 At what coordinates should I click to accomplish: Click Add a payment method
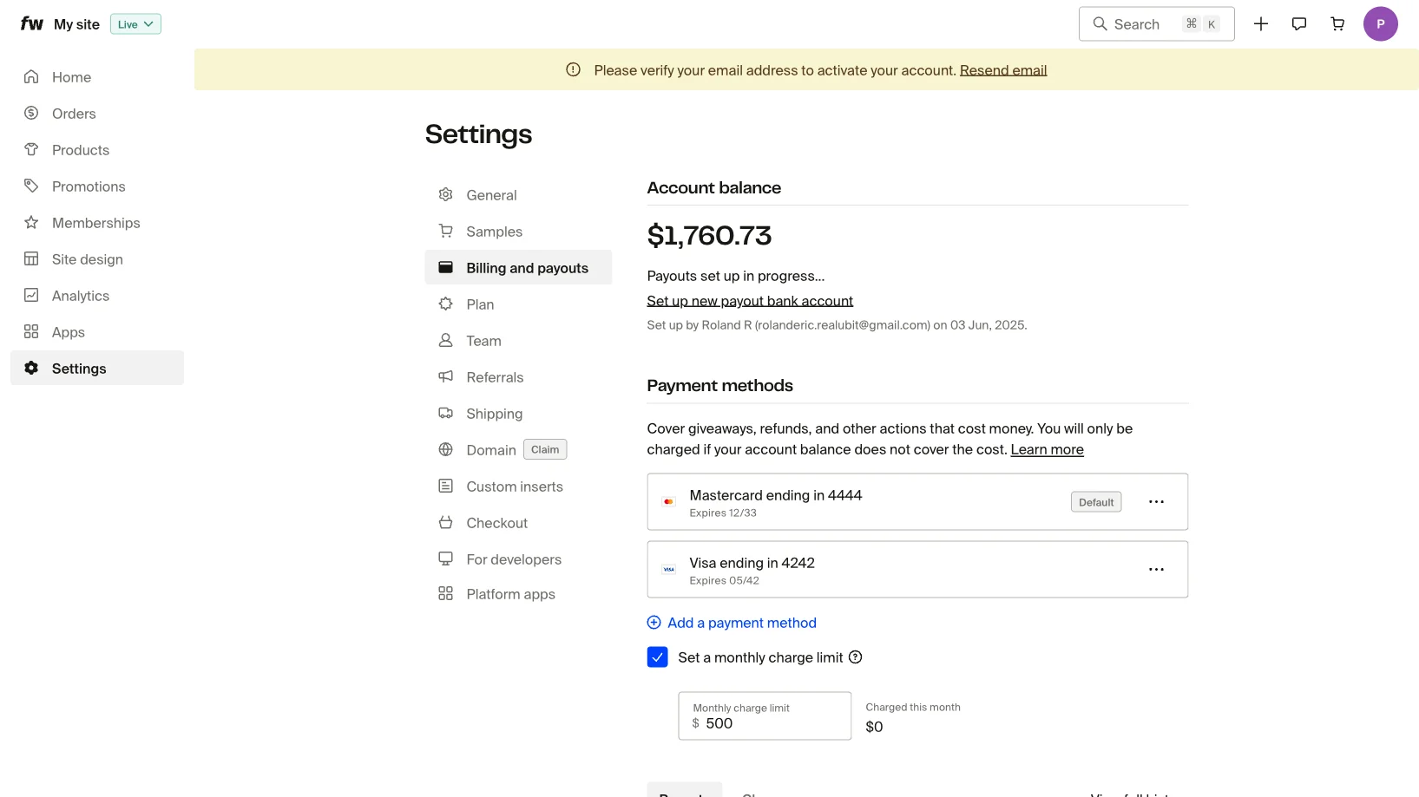[732, 623]
